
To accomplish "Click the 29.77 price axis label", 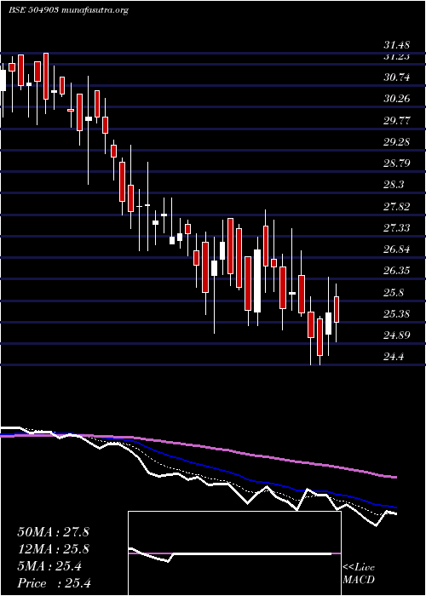I will (x=397, y=121).
